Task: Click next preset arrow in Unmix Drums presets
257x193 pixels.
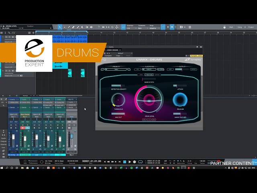Action: (129, 70)
